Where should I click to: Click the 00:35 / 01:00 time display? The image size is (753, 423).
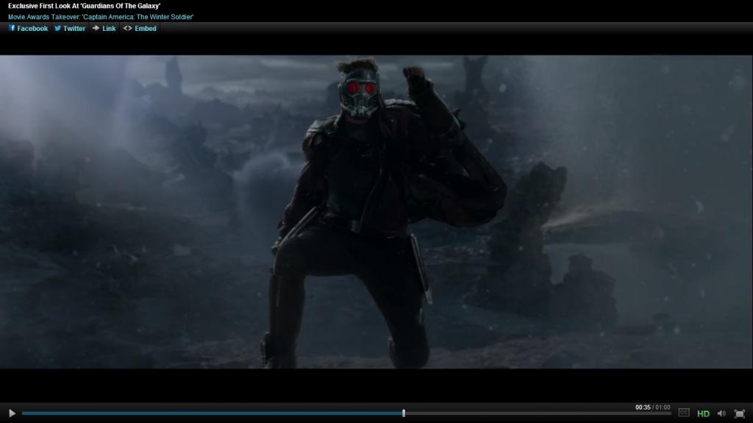click(x=653, y=407)
